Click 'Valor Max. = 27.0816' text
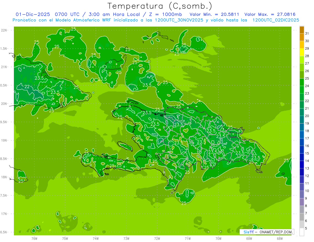Image resolution: width=314 pixels, height=242 pixels. [270, 14]
